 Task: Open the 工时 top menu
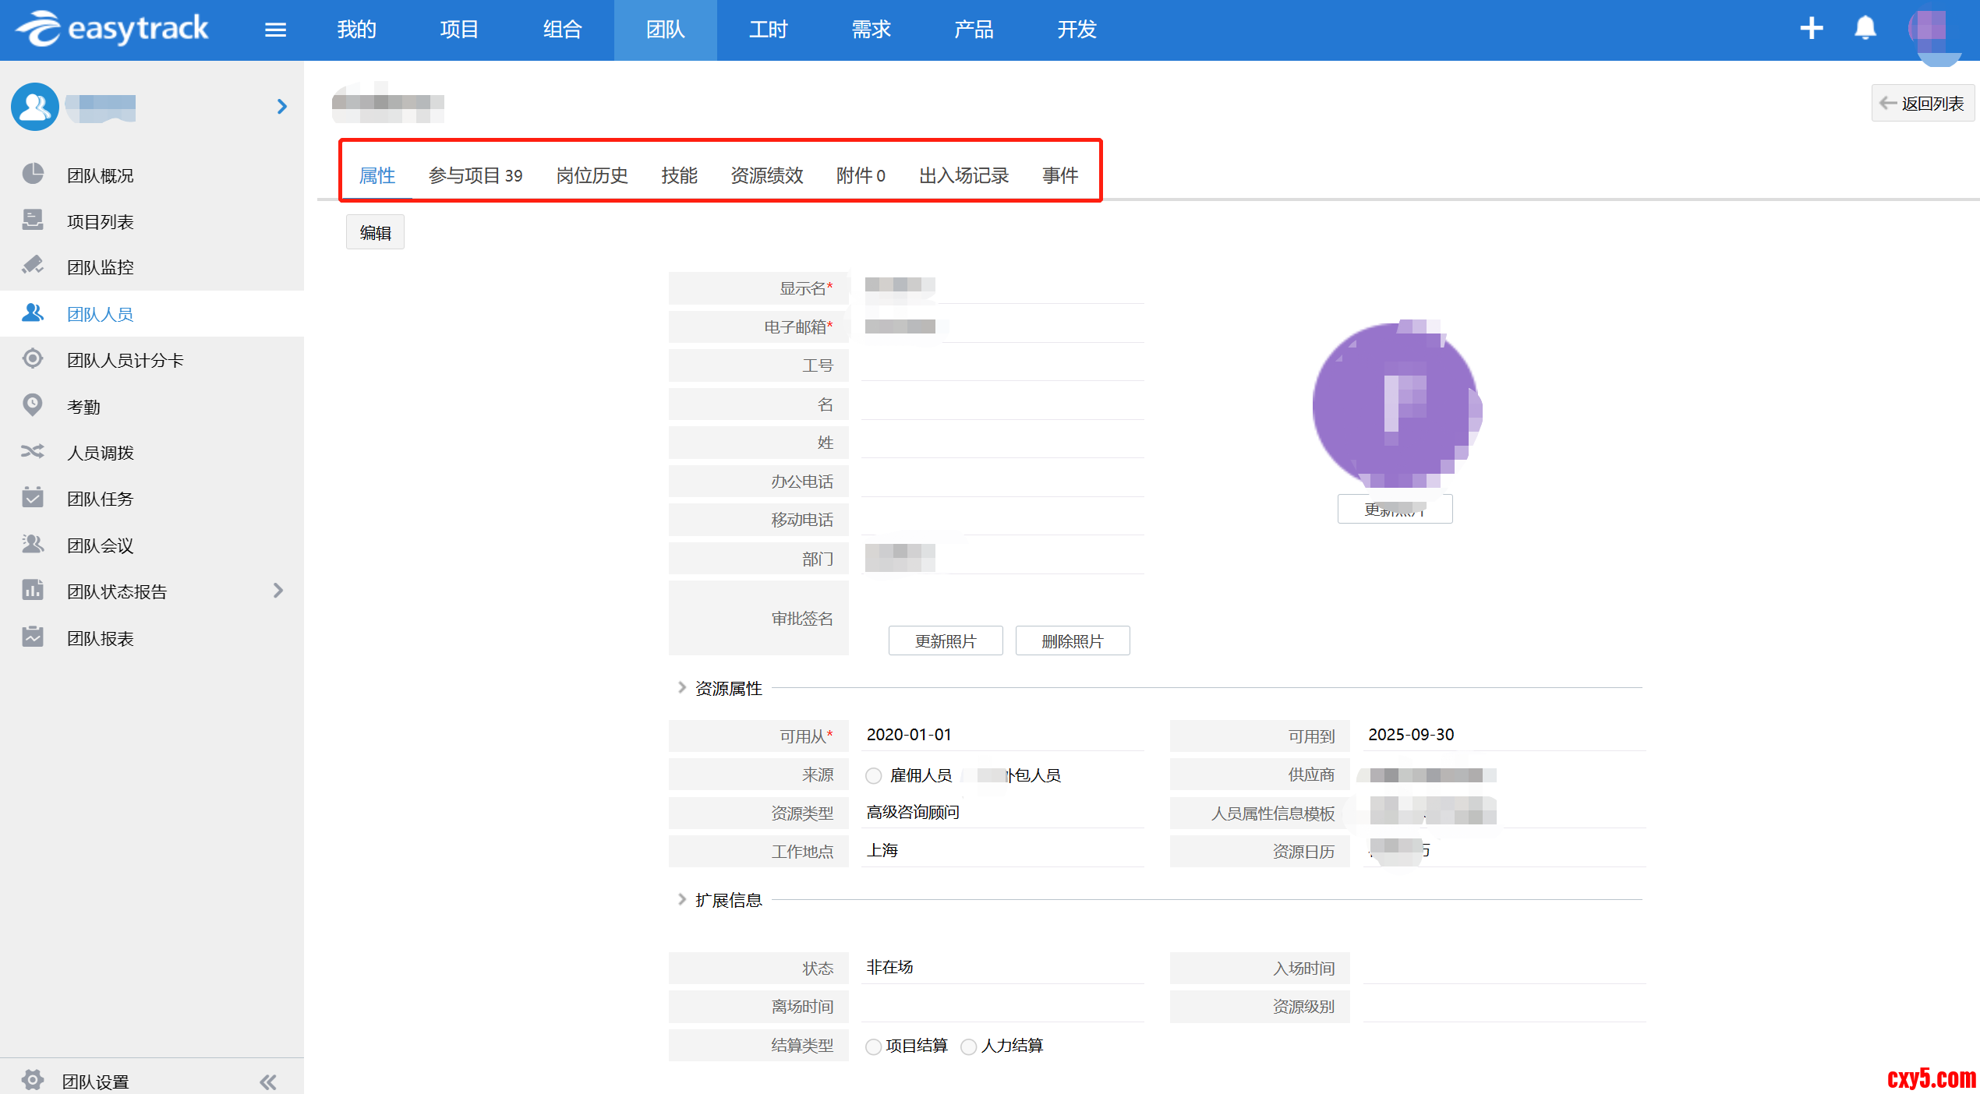768,30
